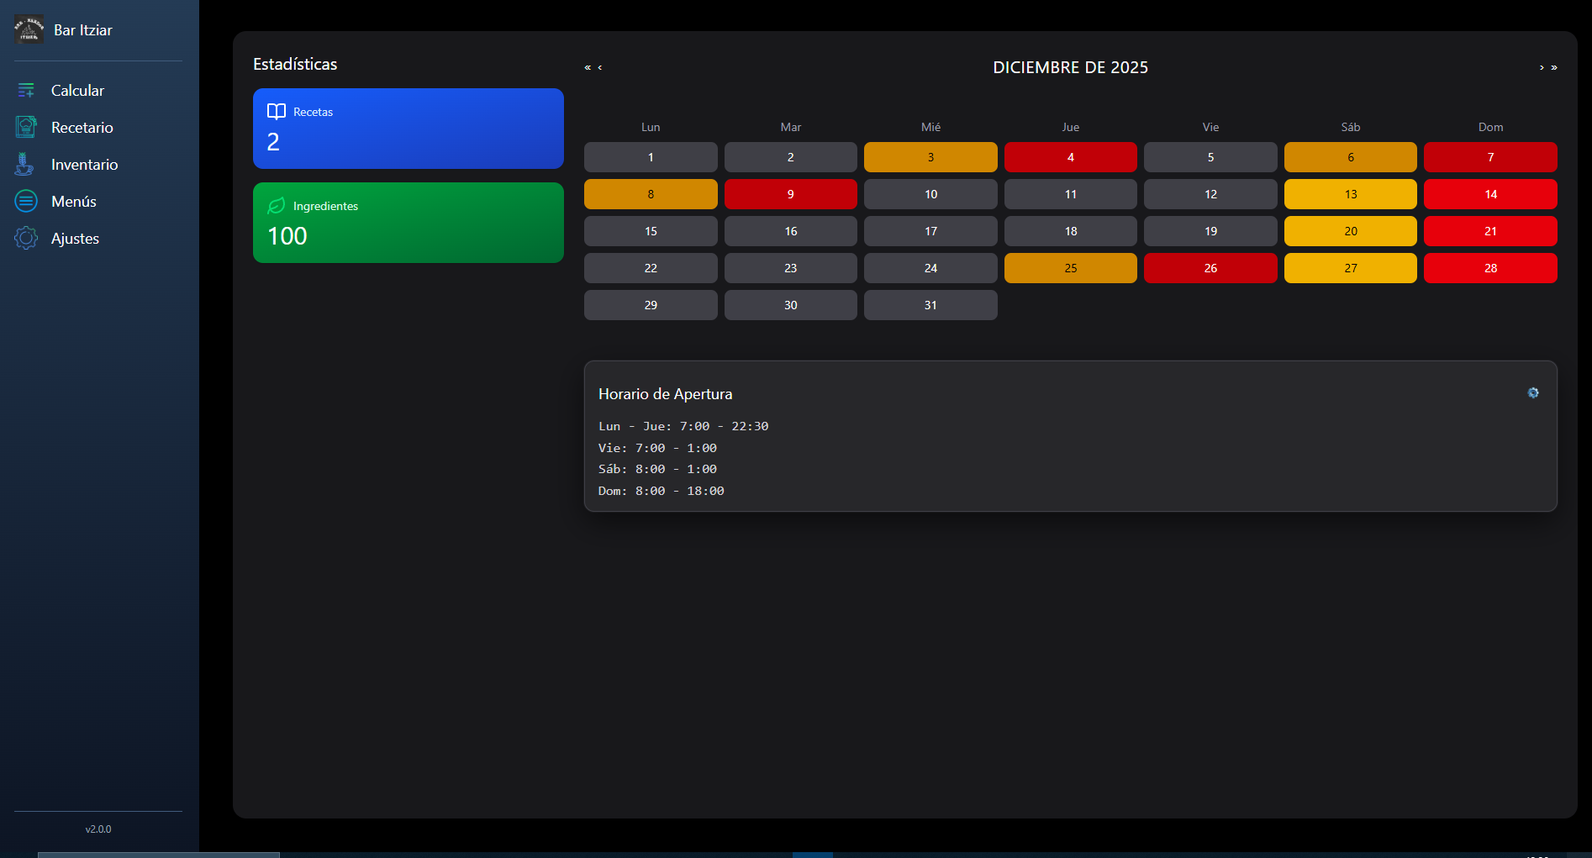Select December 17 on the calendar

[930, 231]
